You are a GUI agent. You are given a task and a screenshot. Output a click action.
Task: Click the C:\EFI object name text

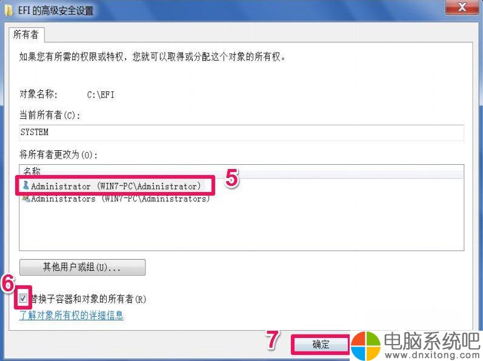click(x=101, y=94)
